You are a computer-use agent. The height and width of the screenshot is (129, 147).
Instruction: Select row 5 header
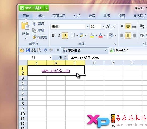23,88
